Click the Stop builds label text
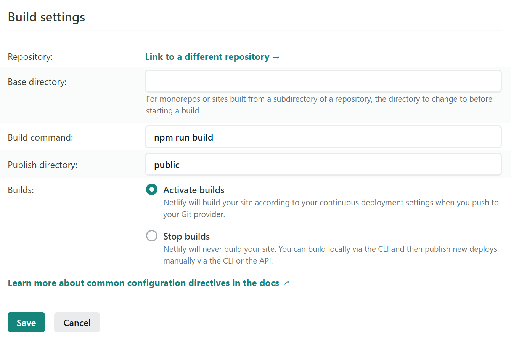The height and width of the screenshot is (342, 511). coord(186,237)
